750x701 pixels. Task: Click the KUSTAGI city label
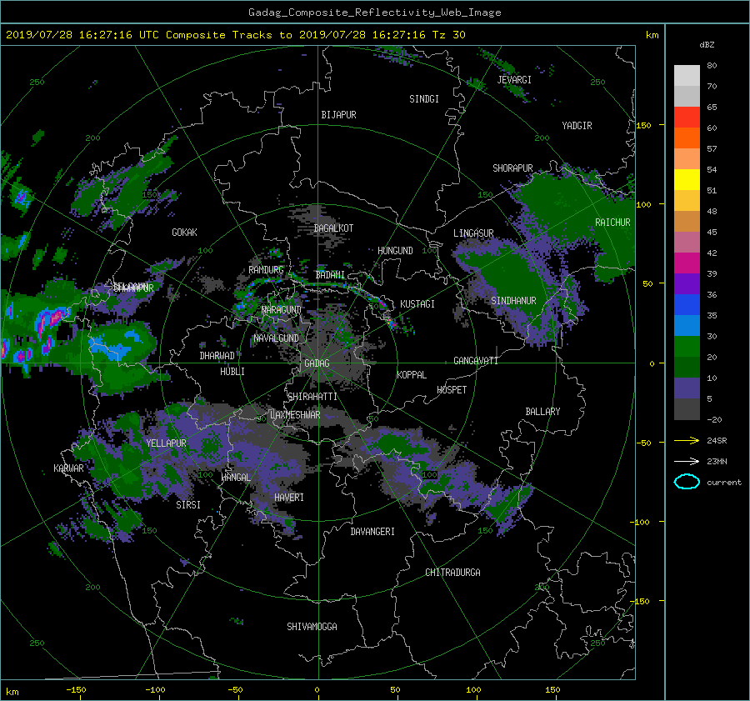[x=417, y=304]
